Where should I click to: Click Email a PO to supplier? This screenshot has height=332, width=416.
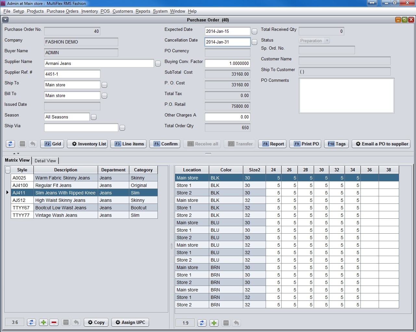point(381,144)
